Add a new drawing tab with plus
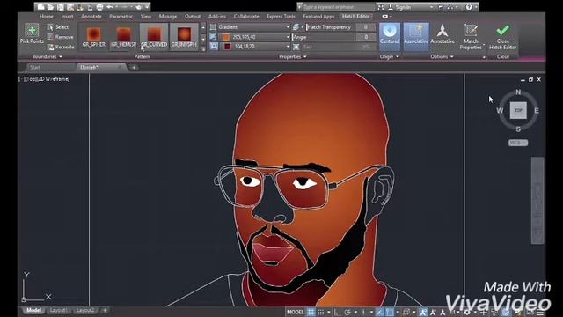Image resolution: width=563 pixels, height=317 pixels. tap(134, 68)
